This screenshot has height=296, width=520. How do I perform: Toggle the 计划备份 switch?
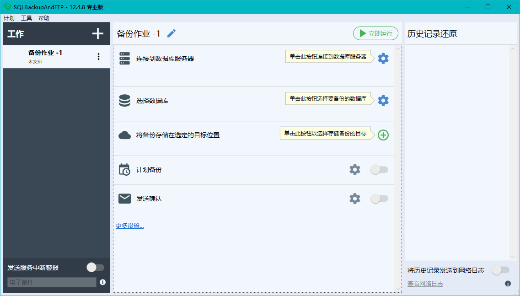380,170
